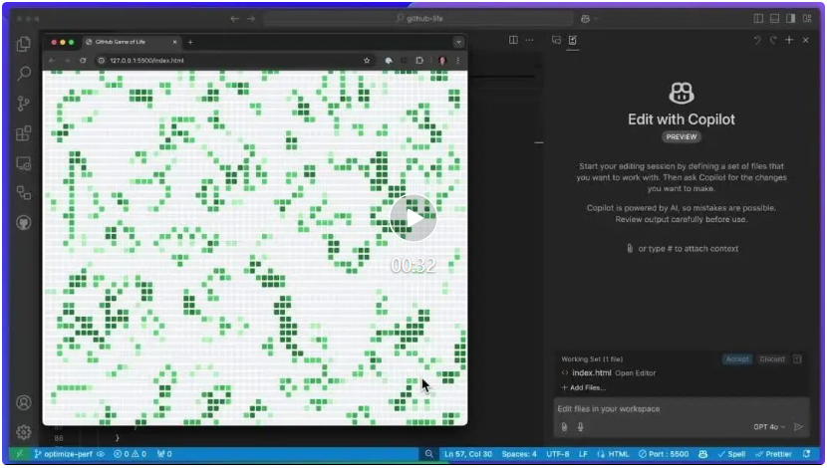Accept the working set changes
The width and height of the screenshot is (827, 468).
tap(737, 358)
